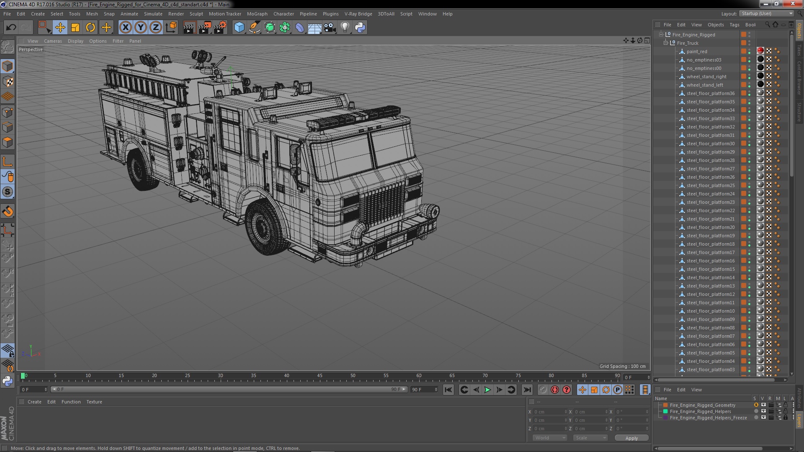Add a Camera object icon
The width and height of the screenshot is (804, 452).
pyautogui.click(x=330, y=28)
